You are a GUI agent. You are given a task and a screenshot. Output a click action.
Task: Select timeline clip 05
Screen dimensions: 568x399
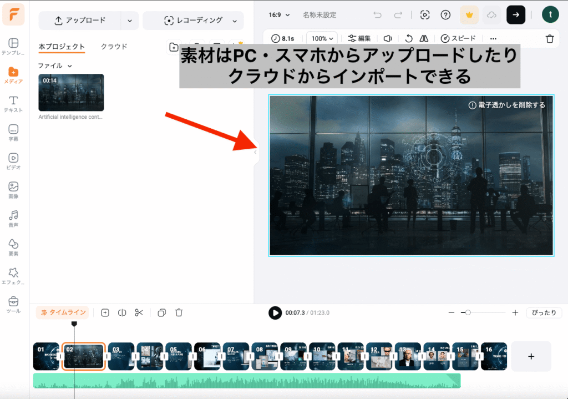[179, 357]
